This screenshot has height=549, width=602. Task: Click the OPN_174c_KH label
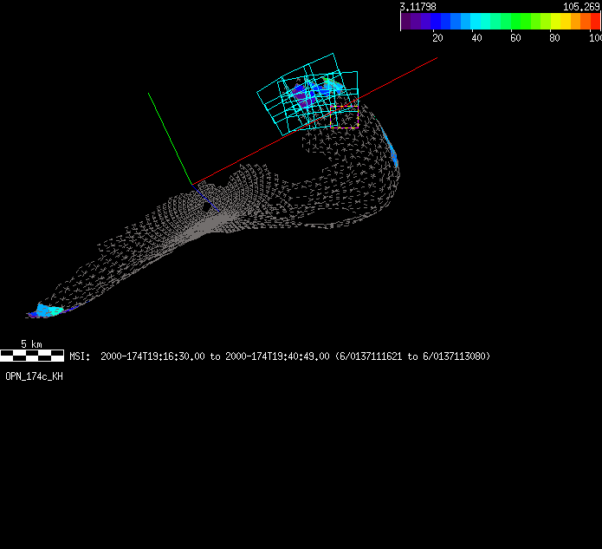(x=34, y=376)
